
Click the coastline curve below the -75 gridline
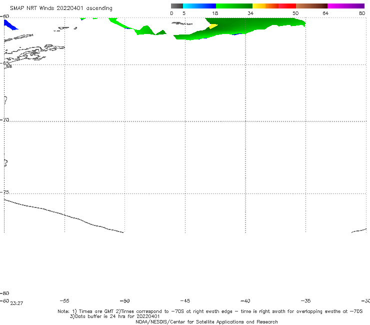[63, 216]
